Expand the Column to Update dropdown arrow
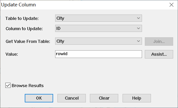Viewport: 178px width, 108px height. point(138,28)
